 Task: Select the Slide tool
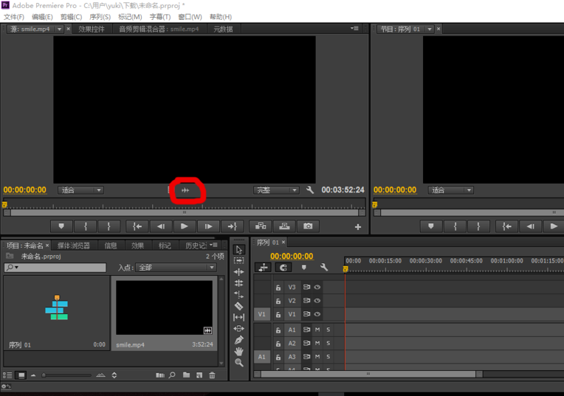(239, 328)
